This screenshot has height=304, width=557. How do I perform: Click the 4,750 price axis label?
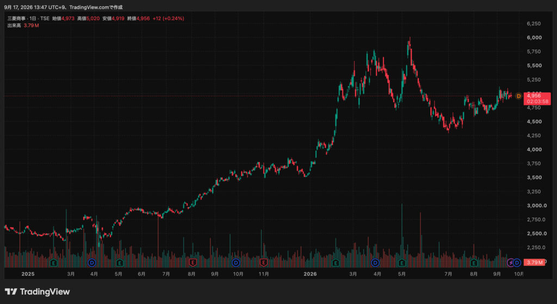[x=534, y=108]
